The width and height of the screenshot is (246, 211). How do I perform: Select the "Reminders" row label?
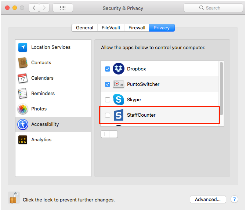43,93
